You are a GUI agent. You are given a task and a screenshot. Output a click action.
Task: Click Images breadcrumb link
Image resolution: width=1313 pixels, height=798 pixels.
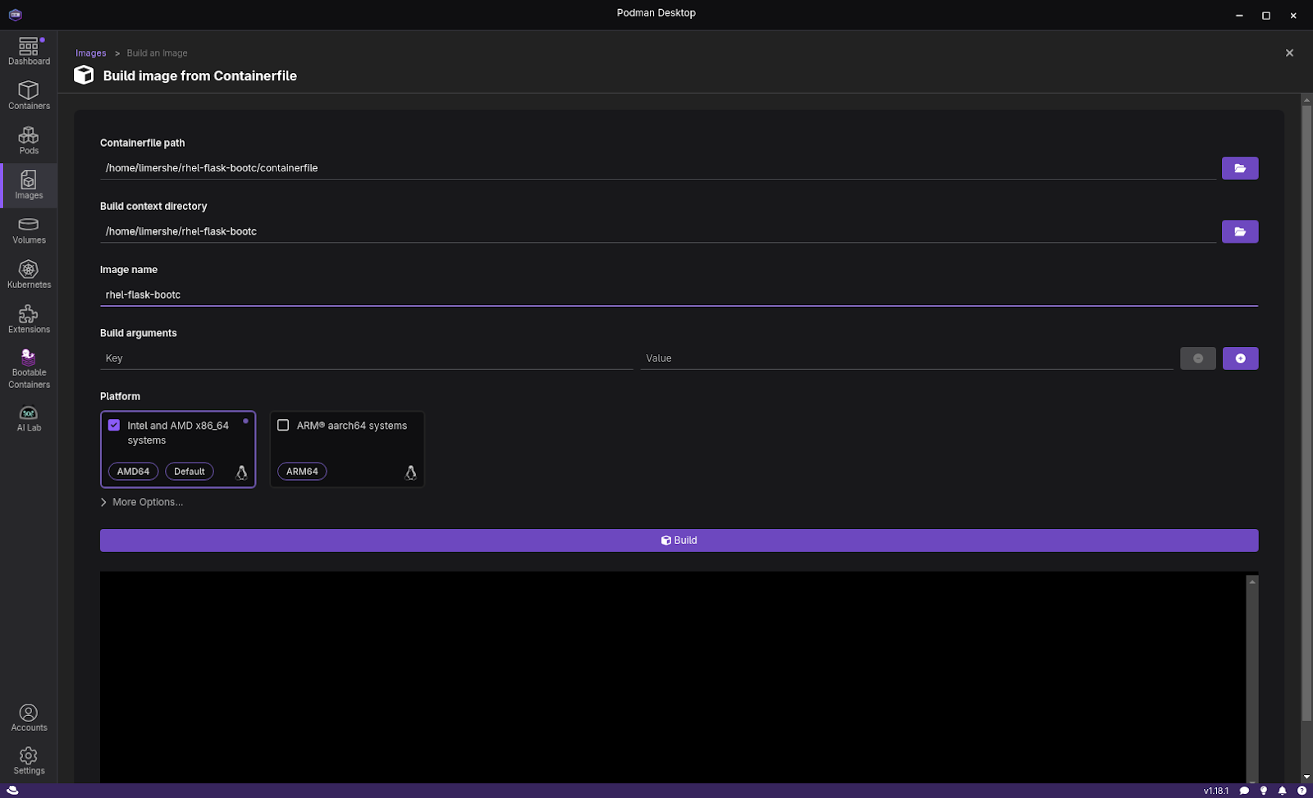(90, 53)
